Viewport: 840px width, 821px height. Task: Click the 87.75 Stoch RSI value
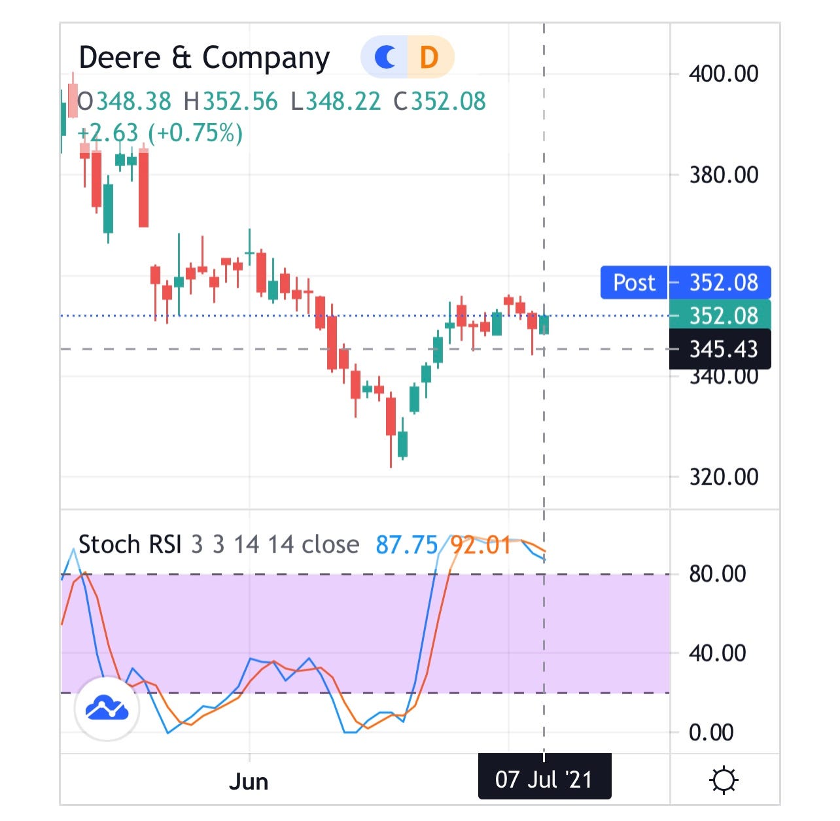click(x=407, y=544)
